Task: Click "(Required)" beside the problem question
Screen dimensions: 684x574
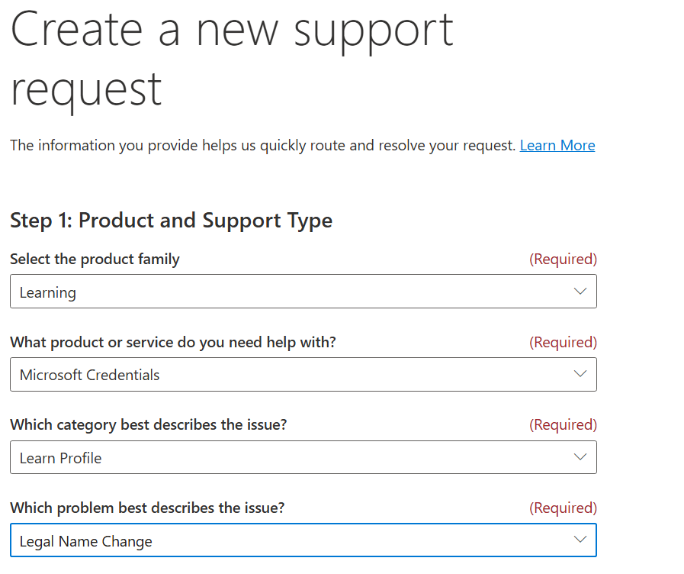Action: pos(563,508)
